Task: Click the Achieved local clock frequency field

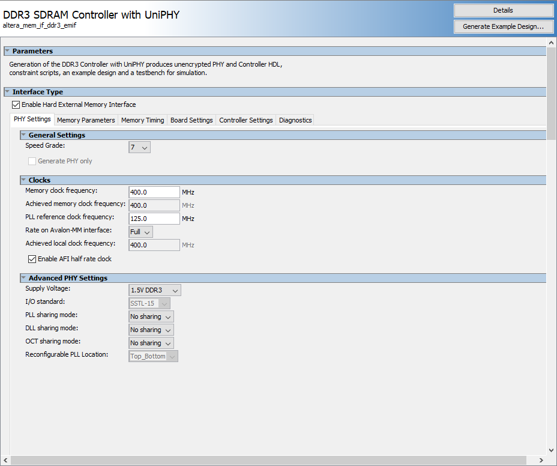Action: pyautogui.click(x=154, y=245)
